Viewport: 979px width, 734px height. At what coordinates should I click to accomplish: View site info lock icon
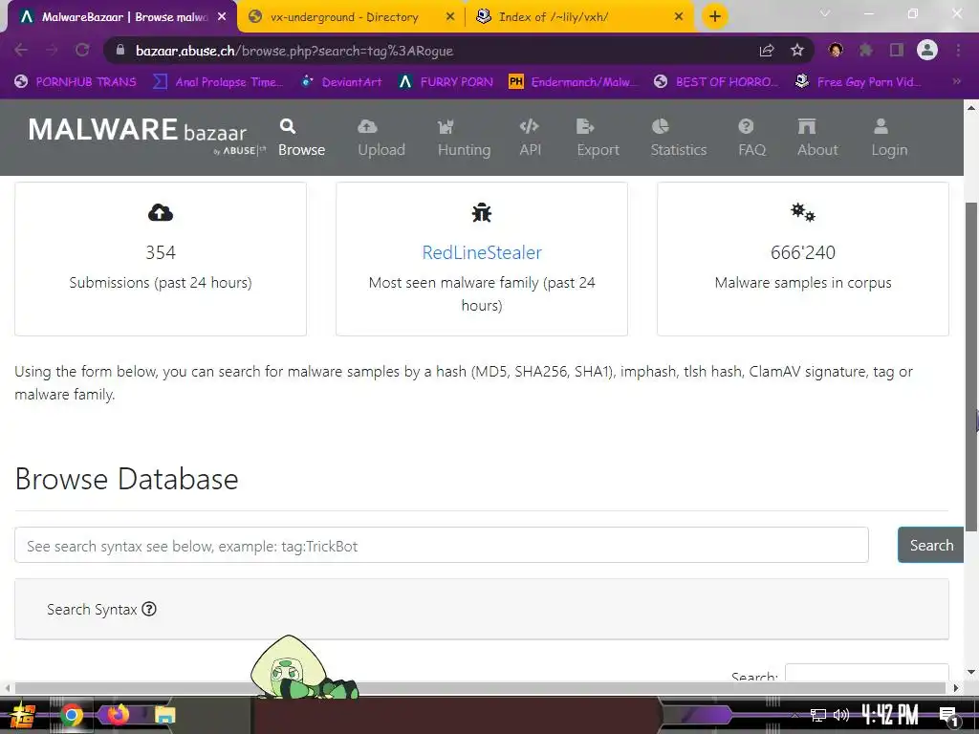121,51
